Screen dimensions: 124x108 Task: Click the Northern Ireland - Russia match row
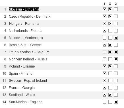62,59
